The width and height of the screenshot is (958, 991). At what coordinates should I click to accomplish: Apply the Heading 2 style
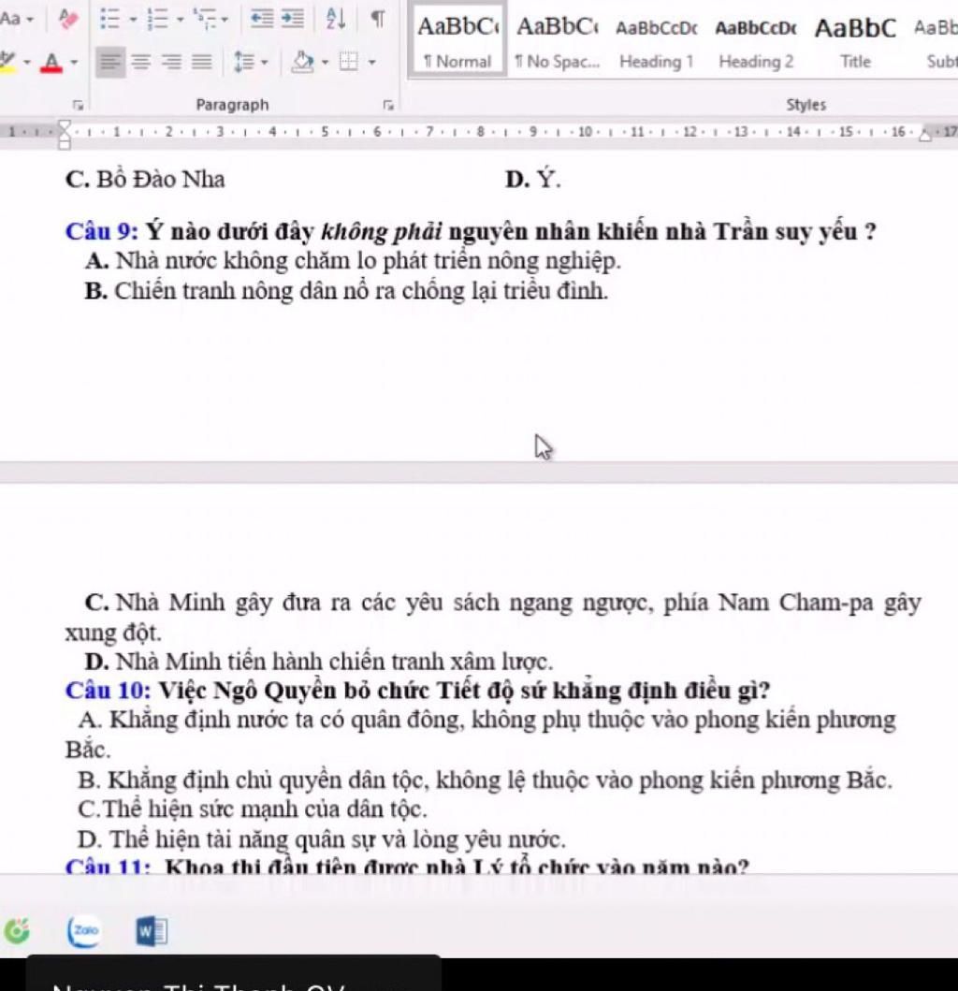(756, 40)
